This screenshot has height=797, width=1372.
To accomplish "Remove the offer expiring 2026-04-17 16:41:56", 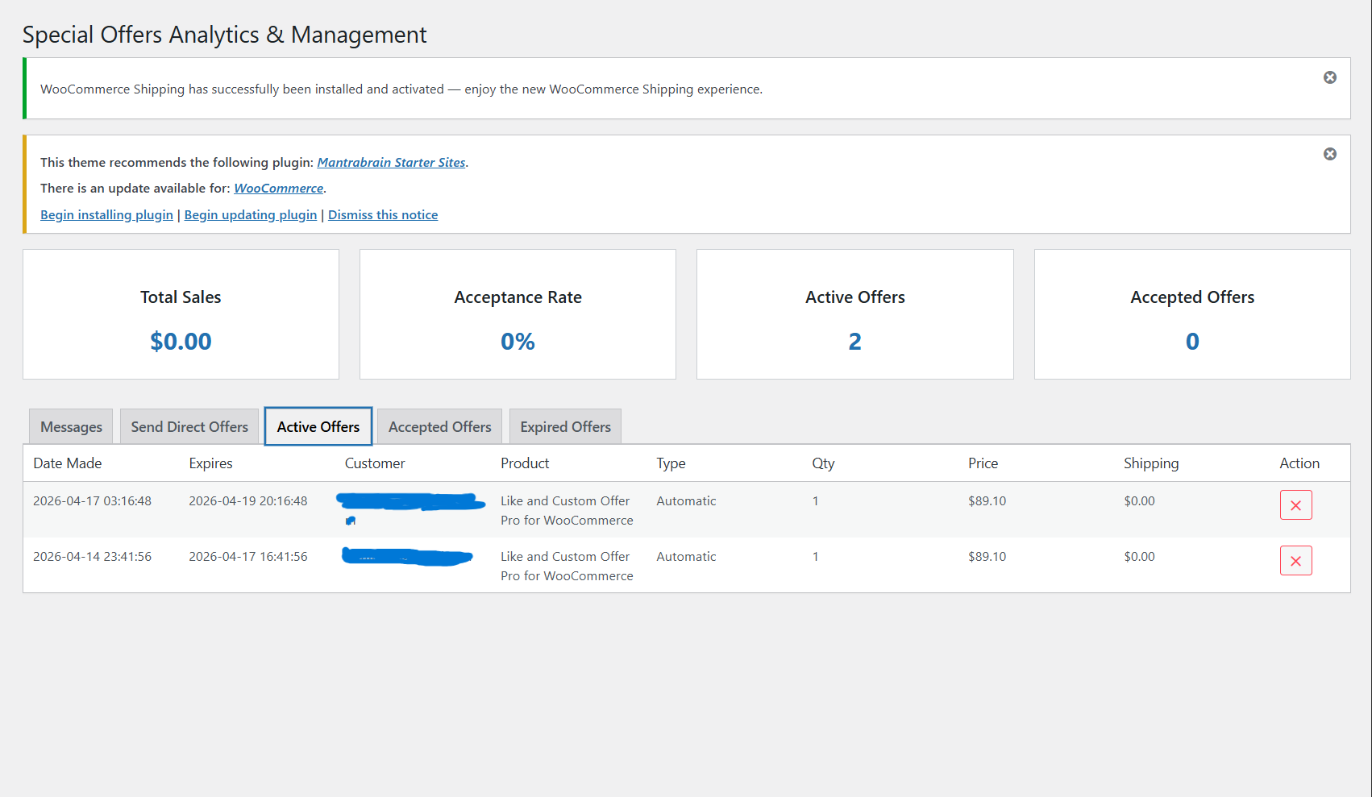I will coord(1295,561).
